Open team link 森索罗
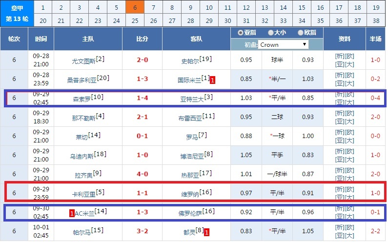Image resolution: width=388 pixels, height=242 pixels. (82, 99)
